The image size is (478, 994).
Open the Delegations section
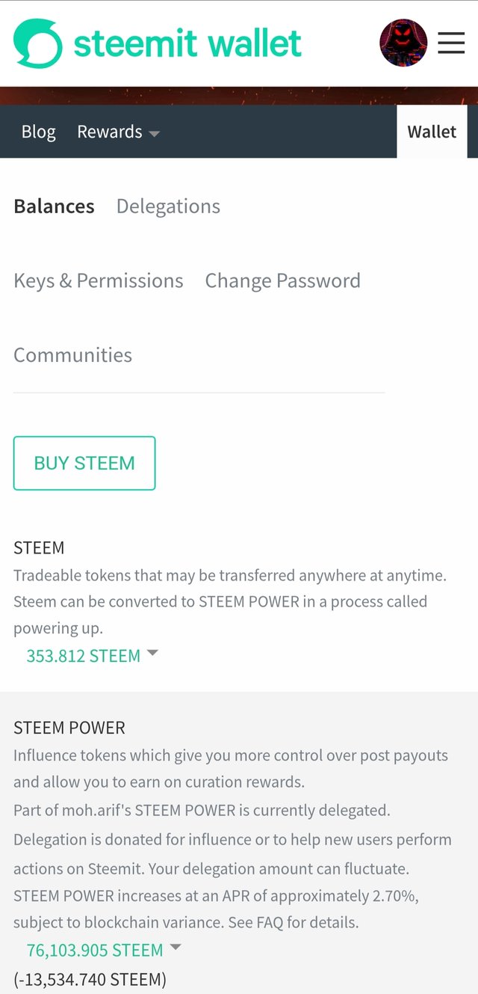[168, 206]
